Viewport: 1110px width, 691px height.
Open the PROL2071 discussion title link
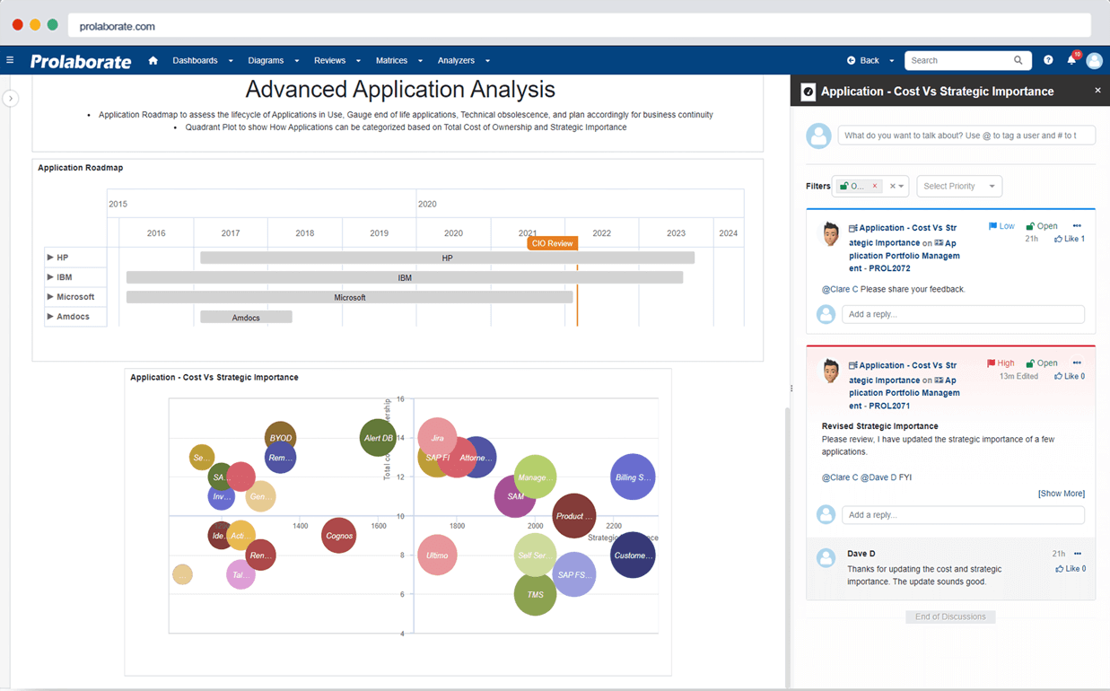point(904,386)
